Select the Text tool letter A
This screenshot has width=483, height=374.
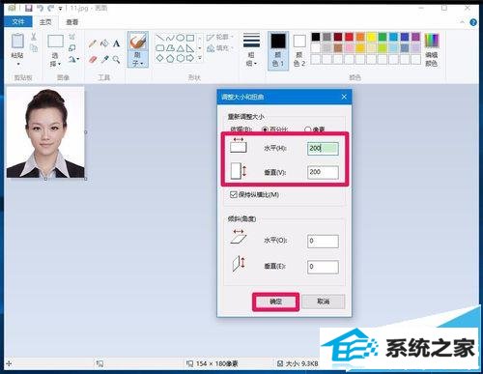click(x=116, y=43)
